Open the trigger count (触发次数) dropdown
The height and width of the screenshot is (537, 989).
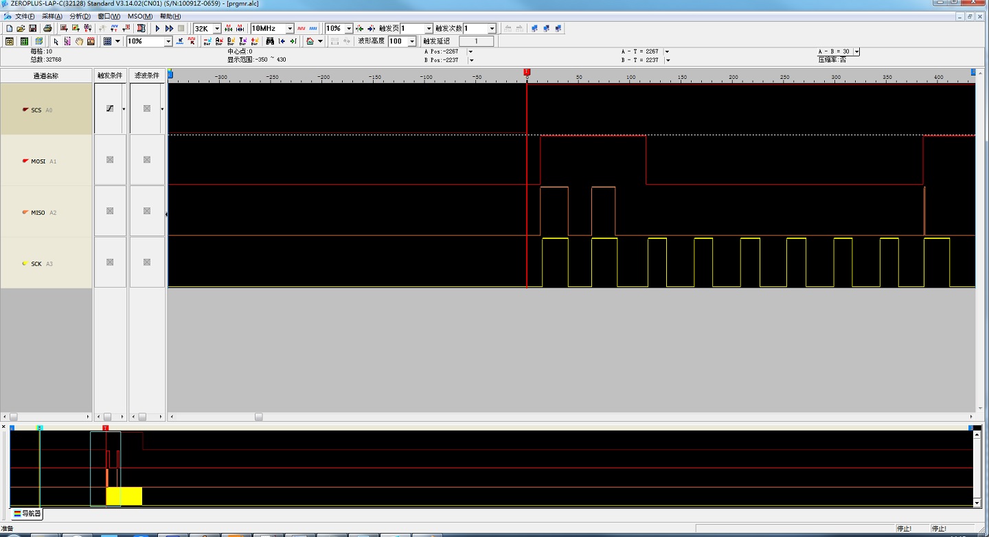coord(492,28)
